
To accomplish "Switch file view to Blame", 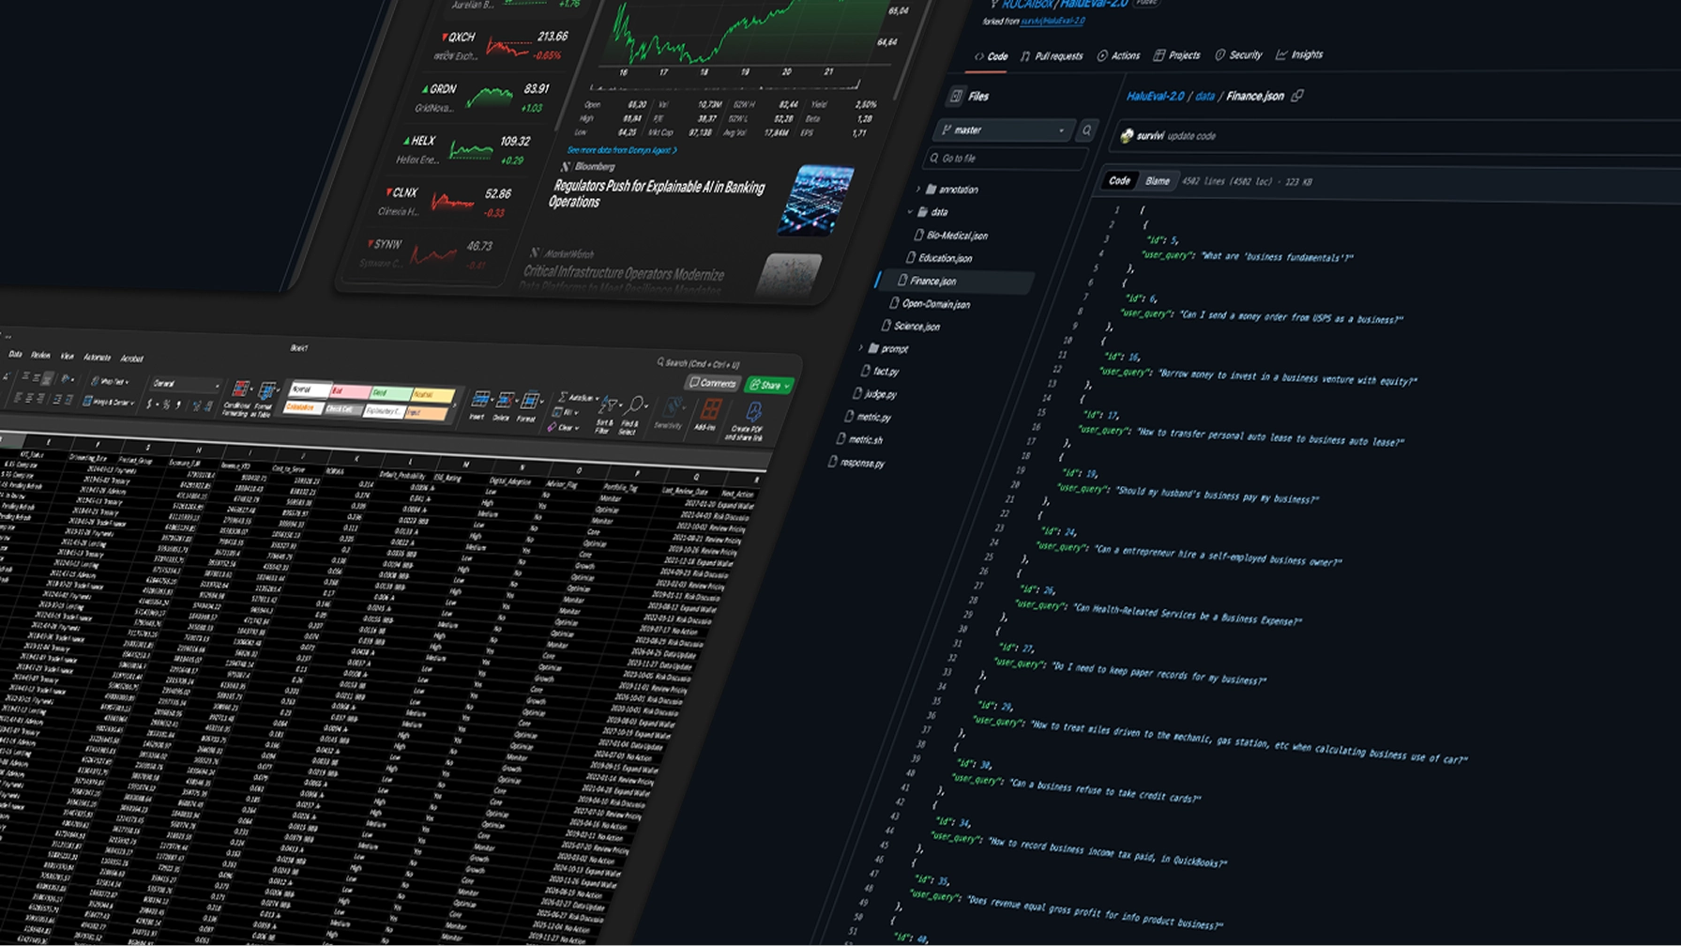I will 1157,181.
